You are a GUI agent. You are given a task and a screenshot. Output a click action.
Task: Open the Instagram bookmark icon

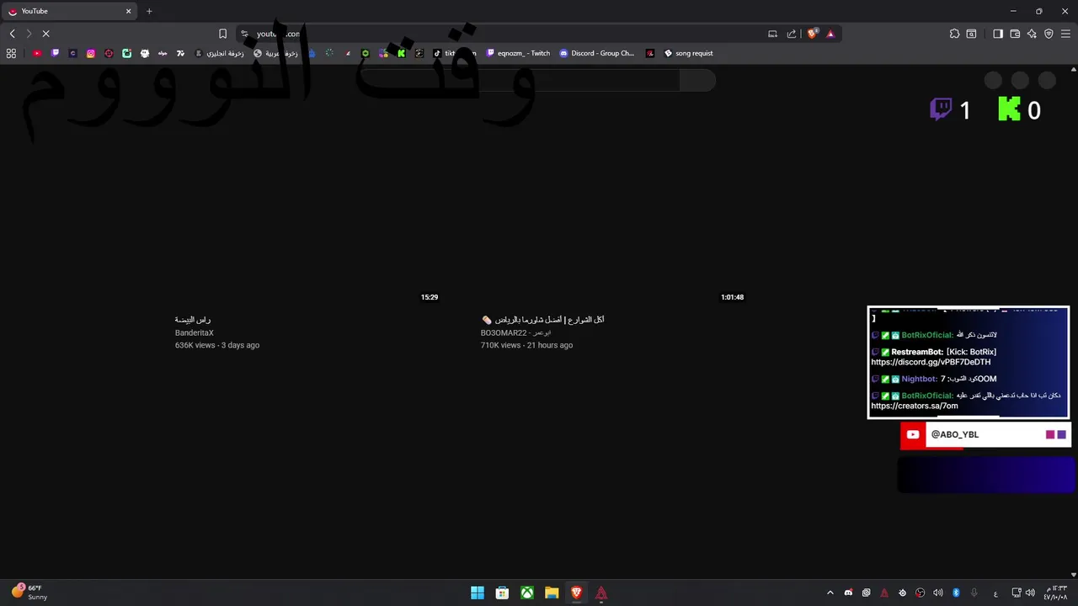(x=91, y=53)
